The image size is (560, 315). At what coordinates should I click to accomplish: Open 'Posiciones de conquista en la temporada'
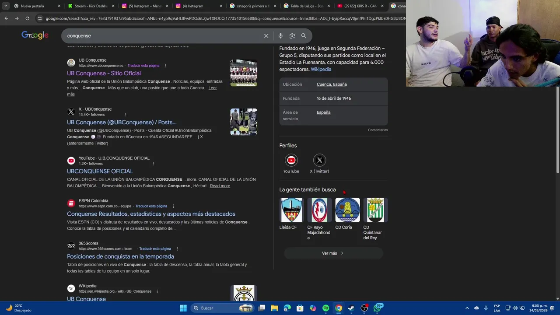(x=120, y=256)
